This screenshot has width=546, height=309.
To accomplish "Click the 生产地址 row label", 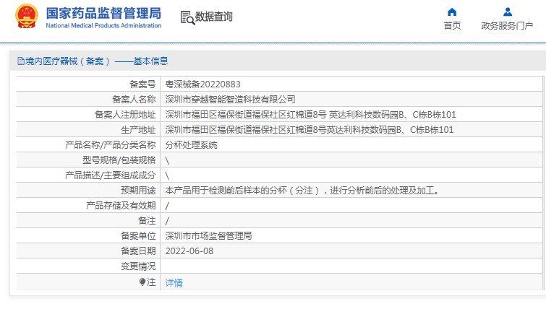I will [138, 130].
